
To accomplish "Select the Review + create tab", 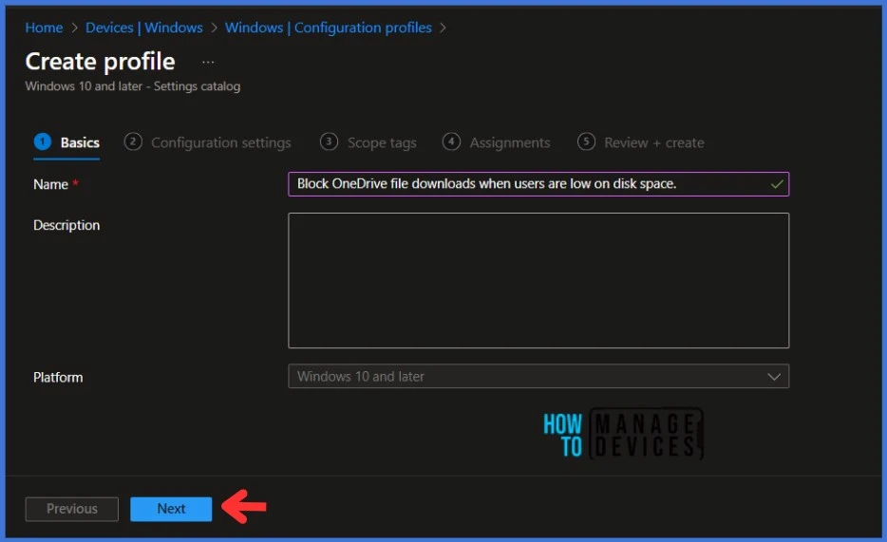I will point(653,142).
